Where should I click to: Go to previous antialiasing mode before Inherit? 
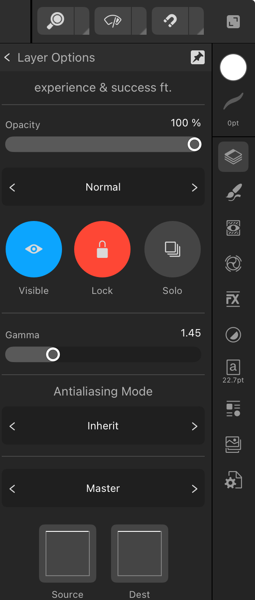point(12,426)
